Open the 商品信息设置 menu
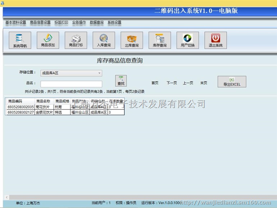 40,22
